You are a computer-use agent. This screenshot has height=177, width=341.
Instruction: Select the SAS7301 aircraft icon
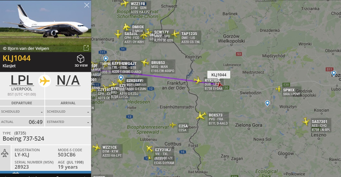[x=306, y=122]
